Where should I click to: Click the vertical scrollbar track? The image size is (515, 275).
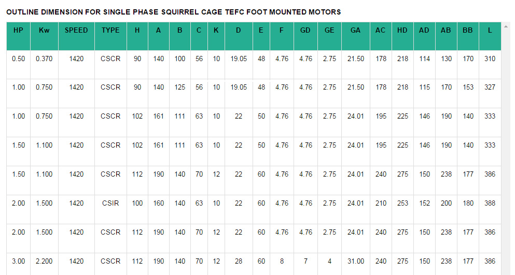tap(506, 155)
